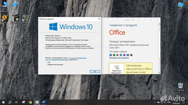Select the DST desktop icon

(181, 6)
